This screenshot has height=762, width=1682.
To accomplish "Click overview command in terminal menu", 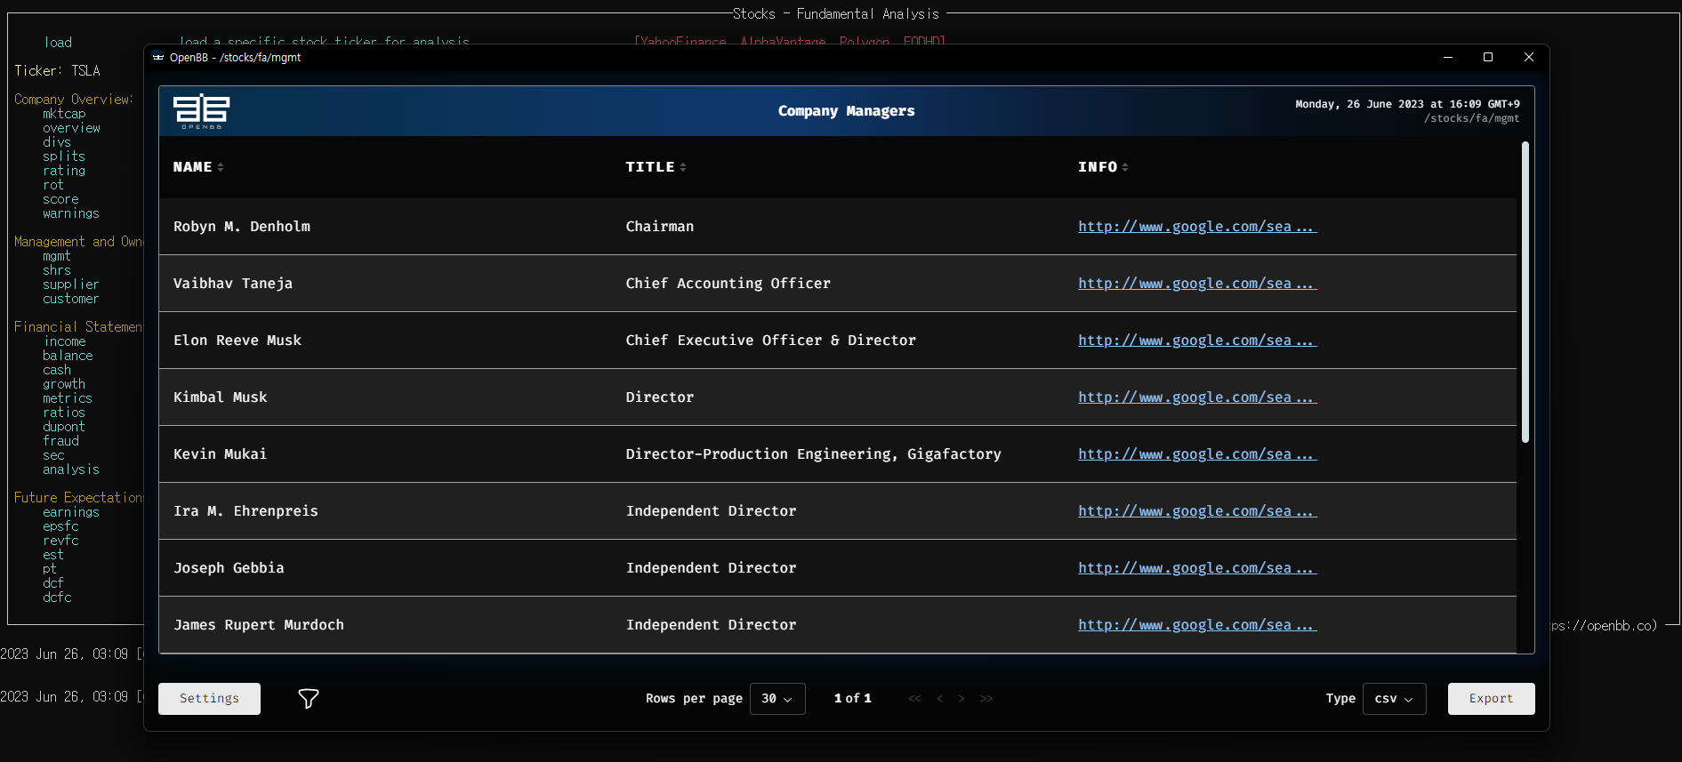I will tap(71, 128).
